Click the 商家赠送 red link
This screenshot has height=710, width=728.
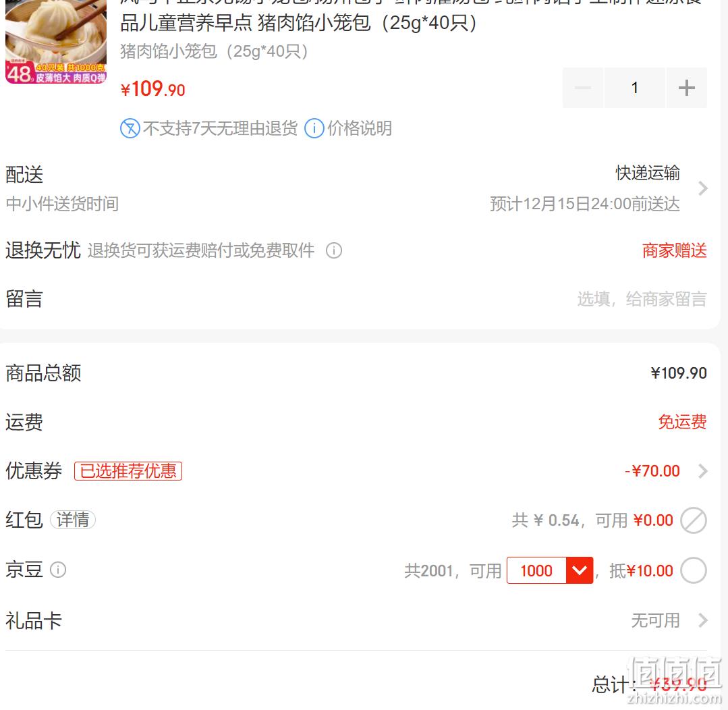(675, 251)
